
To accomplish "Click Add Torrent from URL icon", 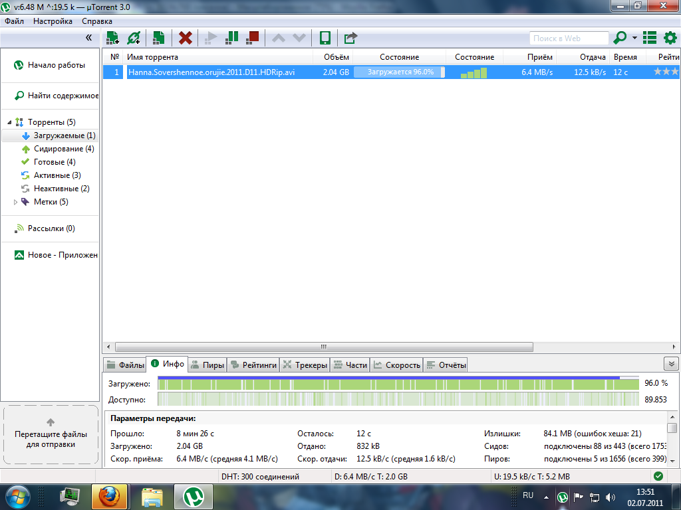I will tap(134, 38).
